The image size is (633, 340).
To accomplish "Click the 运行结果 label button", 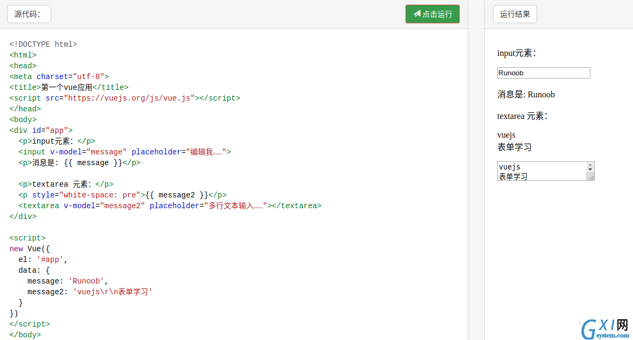I will (x=514, y=14).
